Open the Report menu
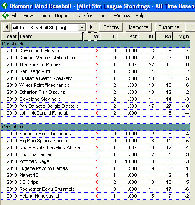The height and width of the screenshot is (205, 195). coord(62,16)
